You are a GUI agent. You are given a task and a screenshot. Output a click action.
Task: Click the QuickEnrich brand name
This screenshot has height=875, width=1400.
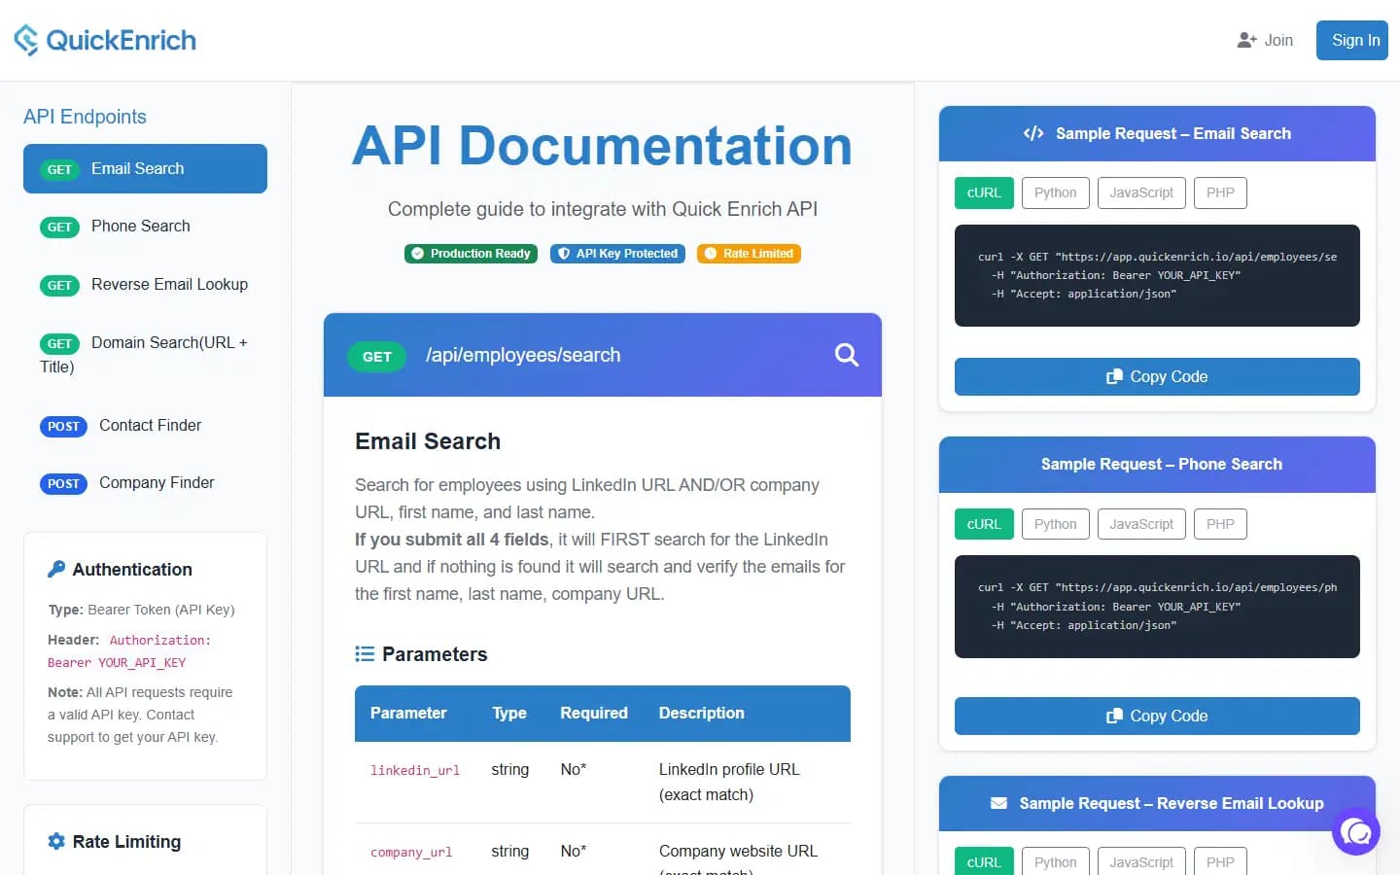(121, 40)
